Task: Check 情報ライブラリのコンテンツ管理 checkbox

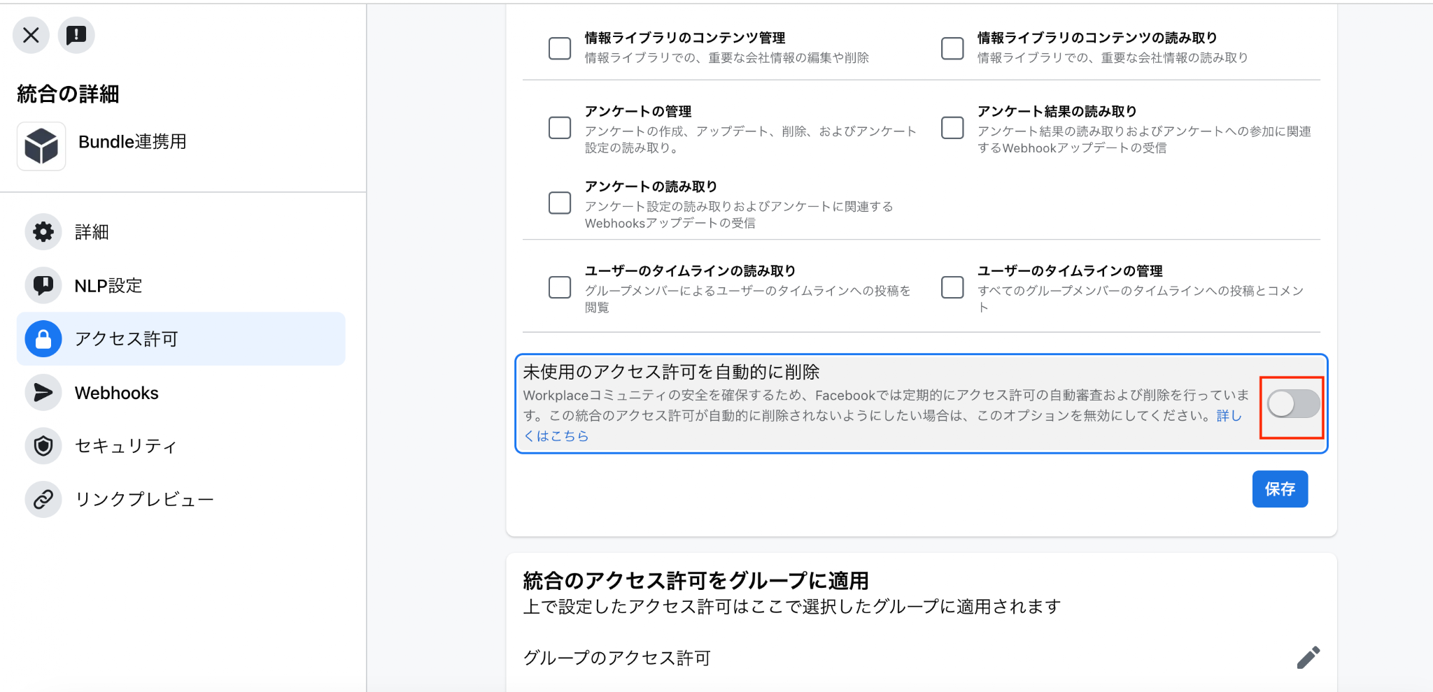Action: point(560,48)
